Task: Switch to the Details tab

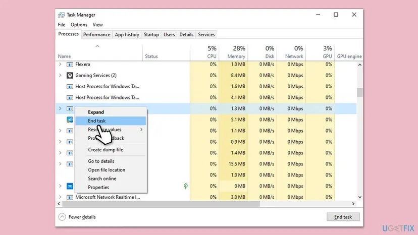Action: pos(186,35)
